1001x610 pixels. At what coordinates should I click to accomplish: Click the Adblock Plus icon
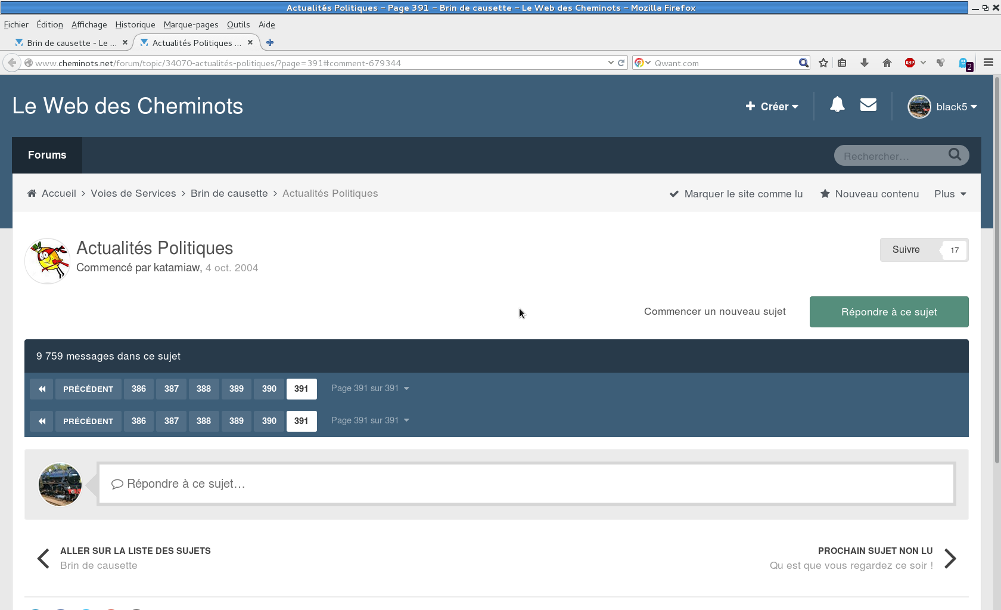pyautogui.click(x=909, y=63)
